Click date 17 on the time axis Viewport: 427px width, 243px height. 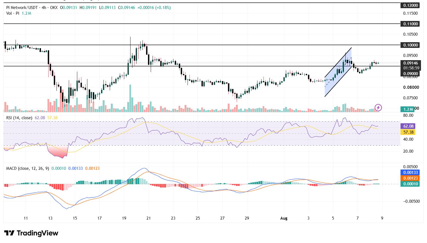[x=99, y=218]
